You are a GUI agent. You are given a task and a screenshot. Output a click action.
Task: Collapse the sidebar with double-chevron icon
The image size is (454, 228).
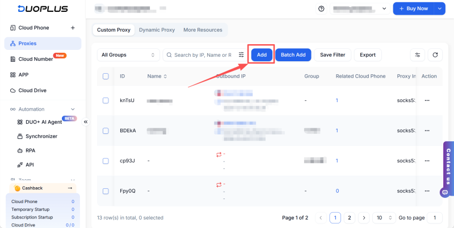pyautogui.click(x=86, y=121)
